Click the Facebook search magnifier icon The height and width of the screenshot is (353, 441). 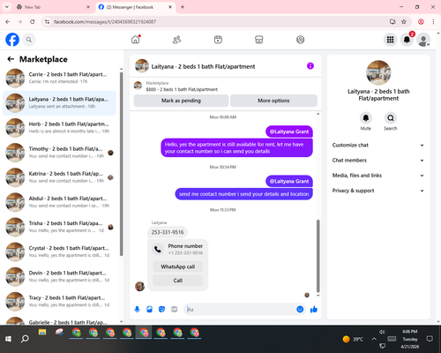(x=29, y=40)
